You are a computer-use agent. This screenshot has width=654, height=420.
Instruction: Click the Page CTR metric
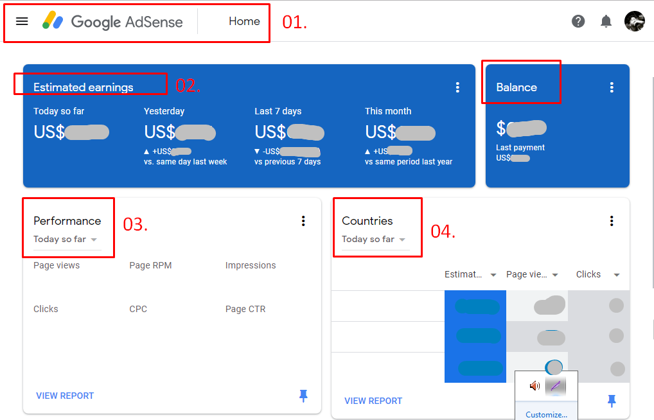click(x=245, y=309)
